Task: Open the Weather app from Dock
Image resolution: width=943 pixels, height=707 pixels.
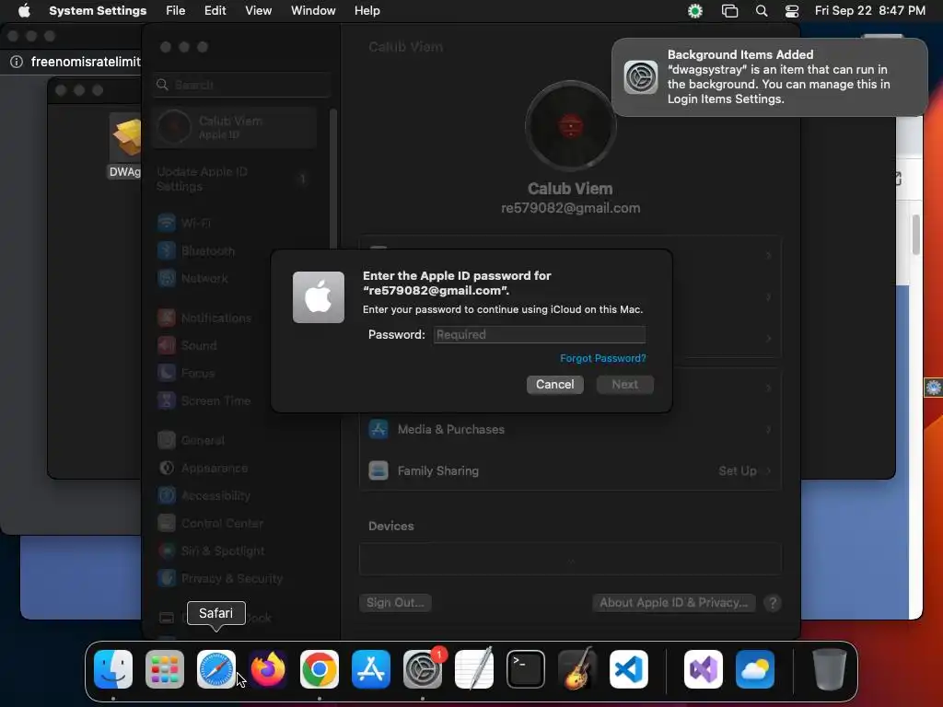Action: tap(755, 669)
